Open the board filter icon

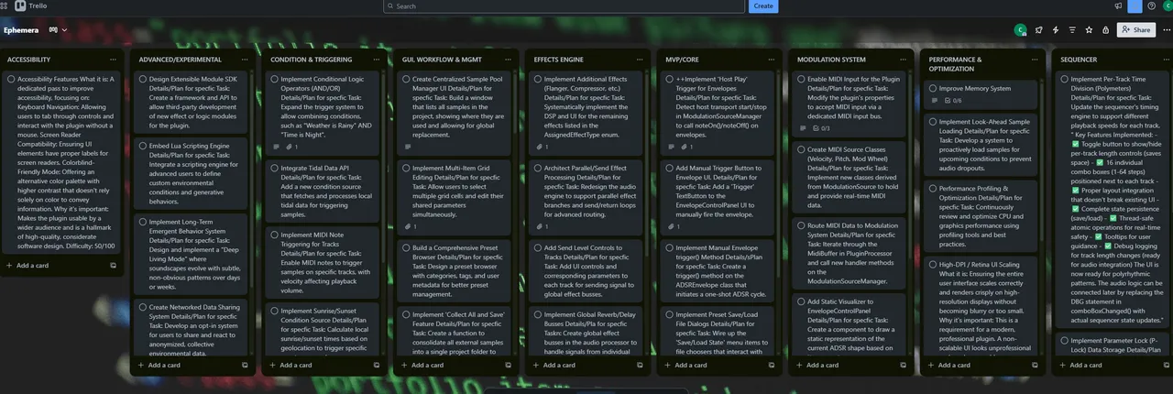(x=1072, y=29)
